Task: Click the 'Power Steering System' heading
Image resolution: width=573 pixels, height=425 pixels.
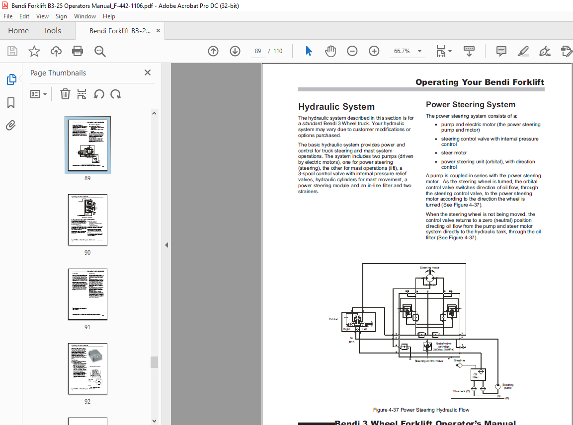Action: tap(471, 104)
